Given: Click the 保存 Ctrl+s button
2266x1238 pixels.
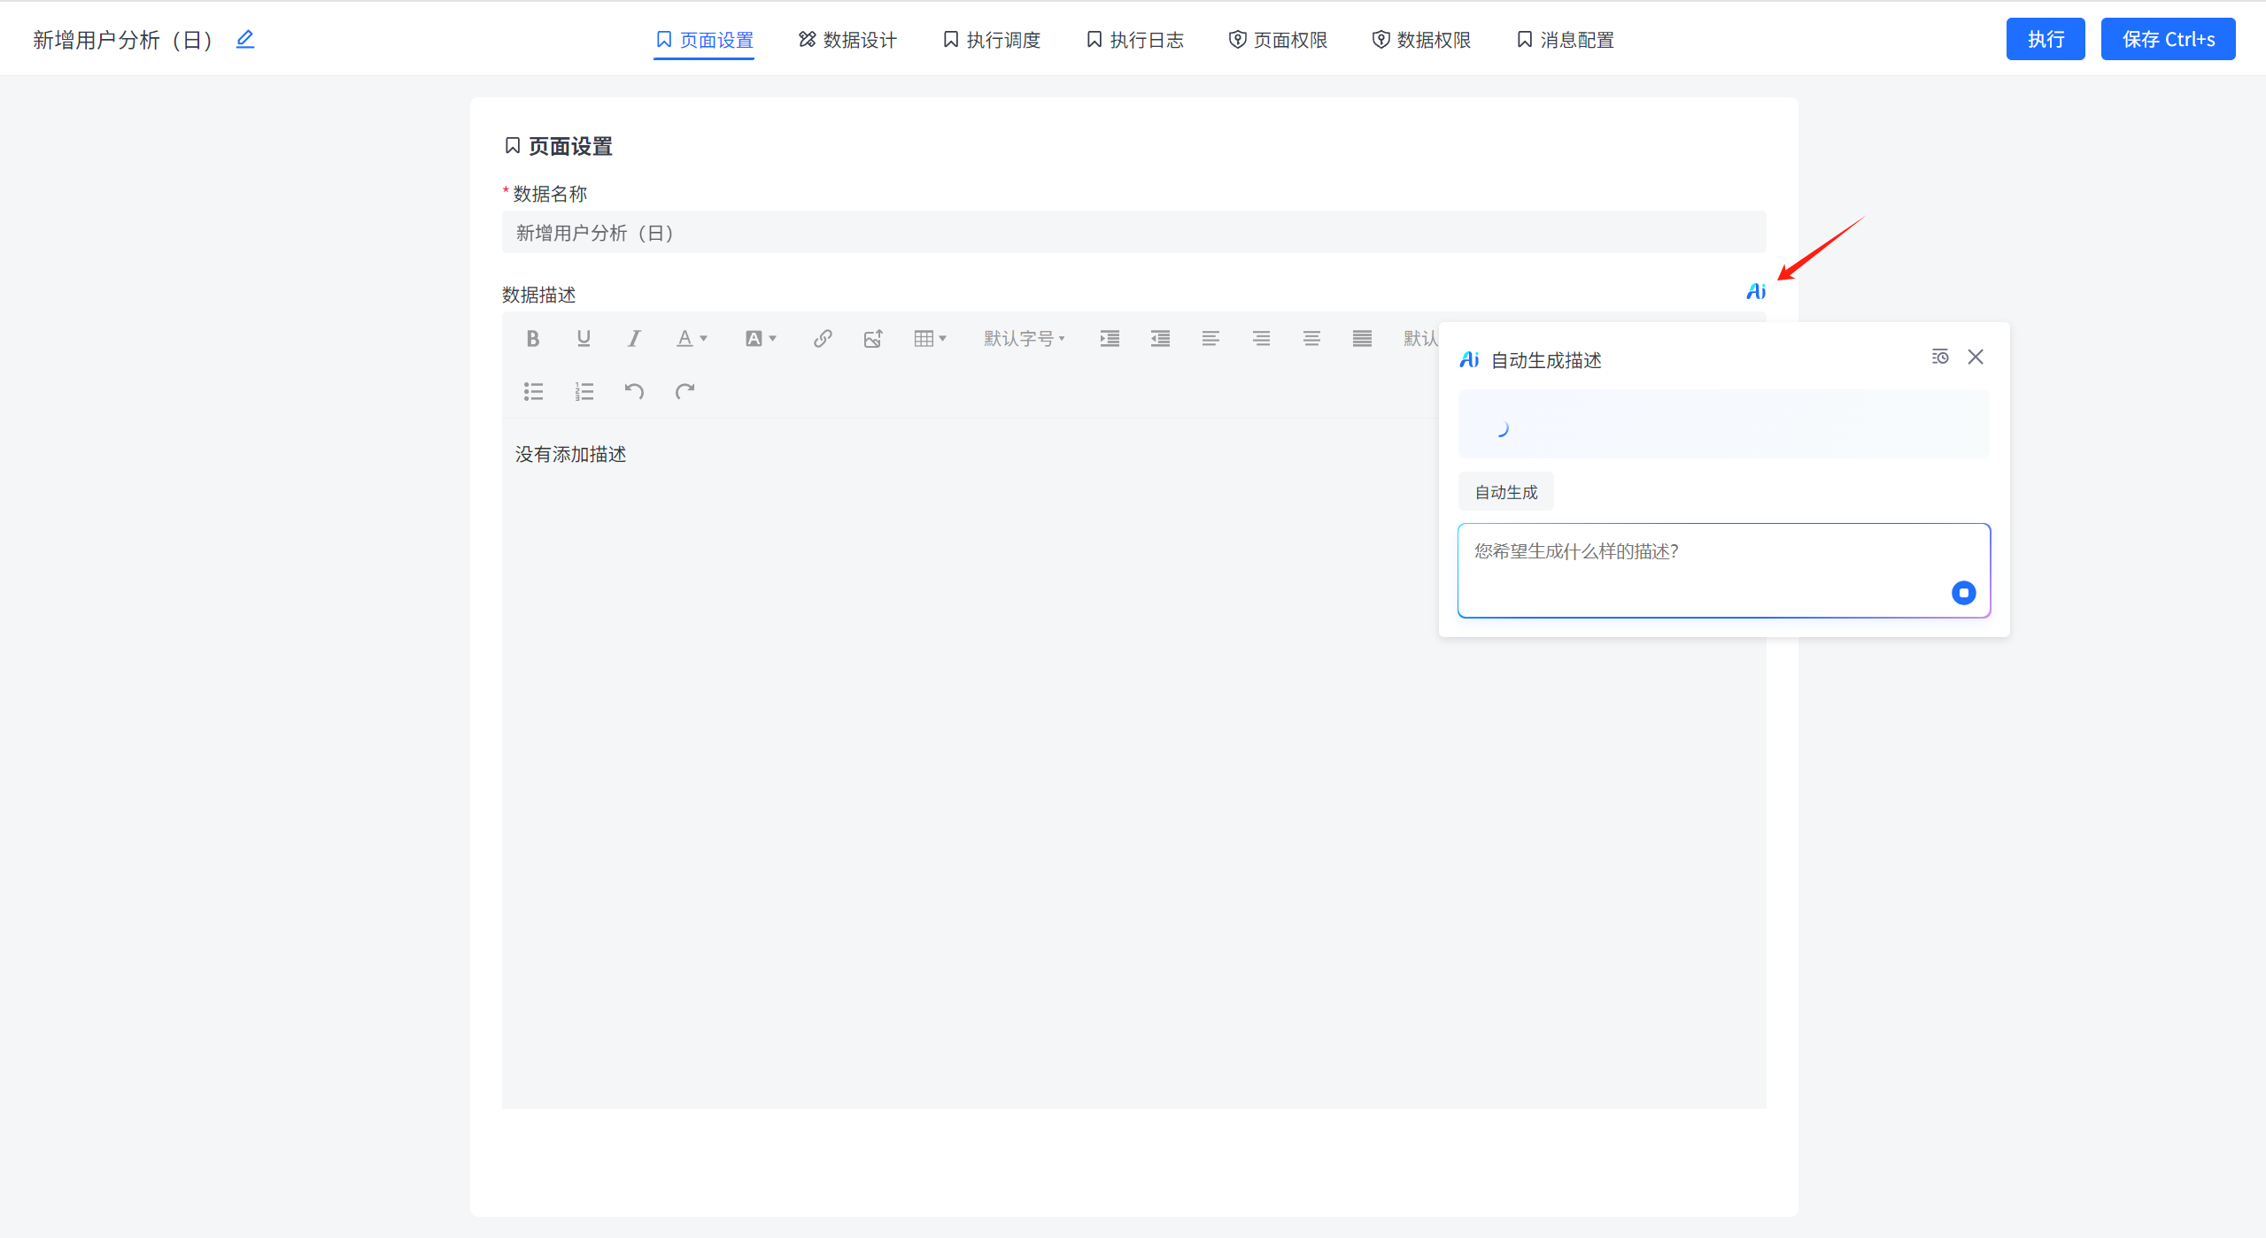Looking at the screenshot, I should coord(2168,40).
